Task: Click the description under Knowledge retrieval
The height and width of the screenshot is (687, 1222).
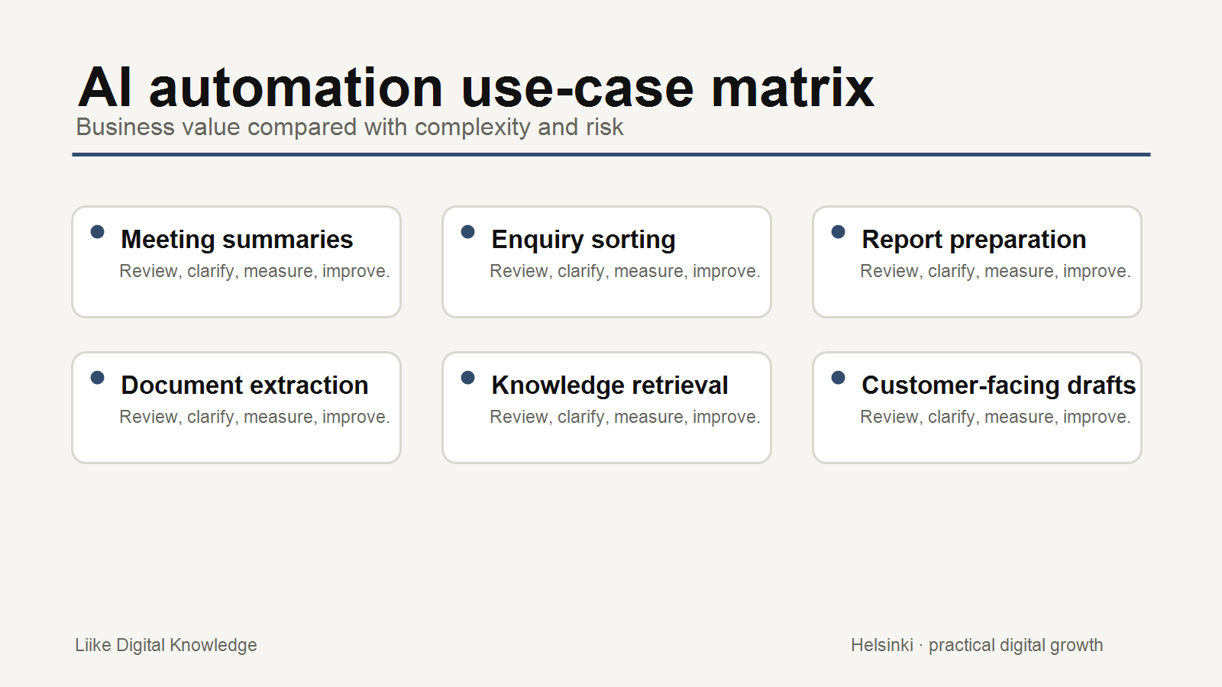Action: coord(625,417)
